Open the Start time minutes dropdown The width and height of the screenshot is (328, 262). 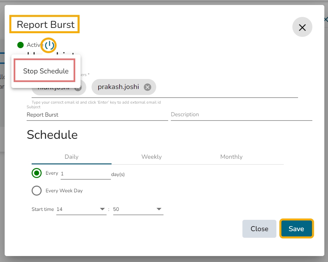point(138,209)
